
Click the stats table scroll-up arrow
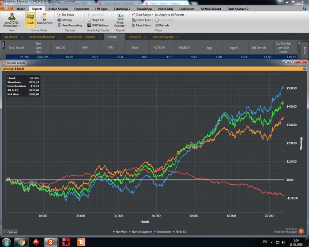click(x=299, y=43)
